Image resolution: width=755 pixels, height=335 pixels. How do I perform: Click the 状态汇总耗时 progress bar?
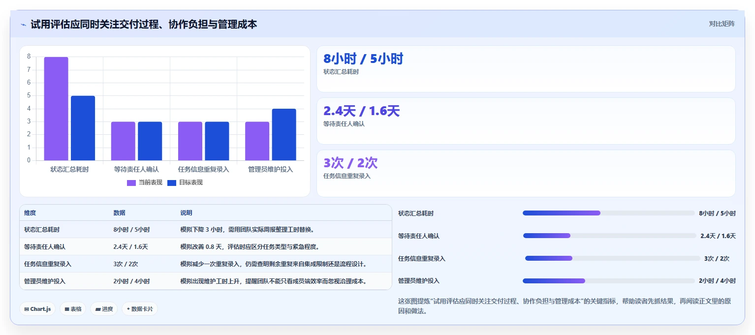click(609, 213)
